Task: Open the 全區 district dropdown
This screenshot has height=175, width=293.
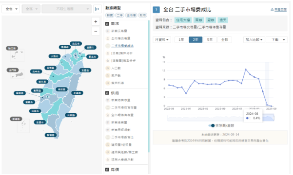Action: click(31, 9)
